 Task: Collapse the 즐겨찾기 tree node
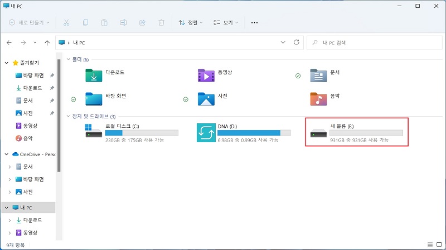point(7,63)
